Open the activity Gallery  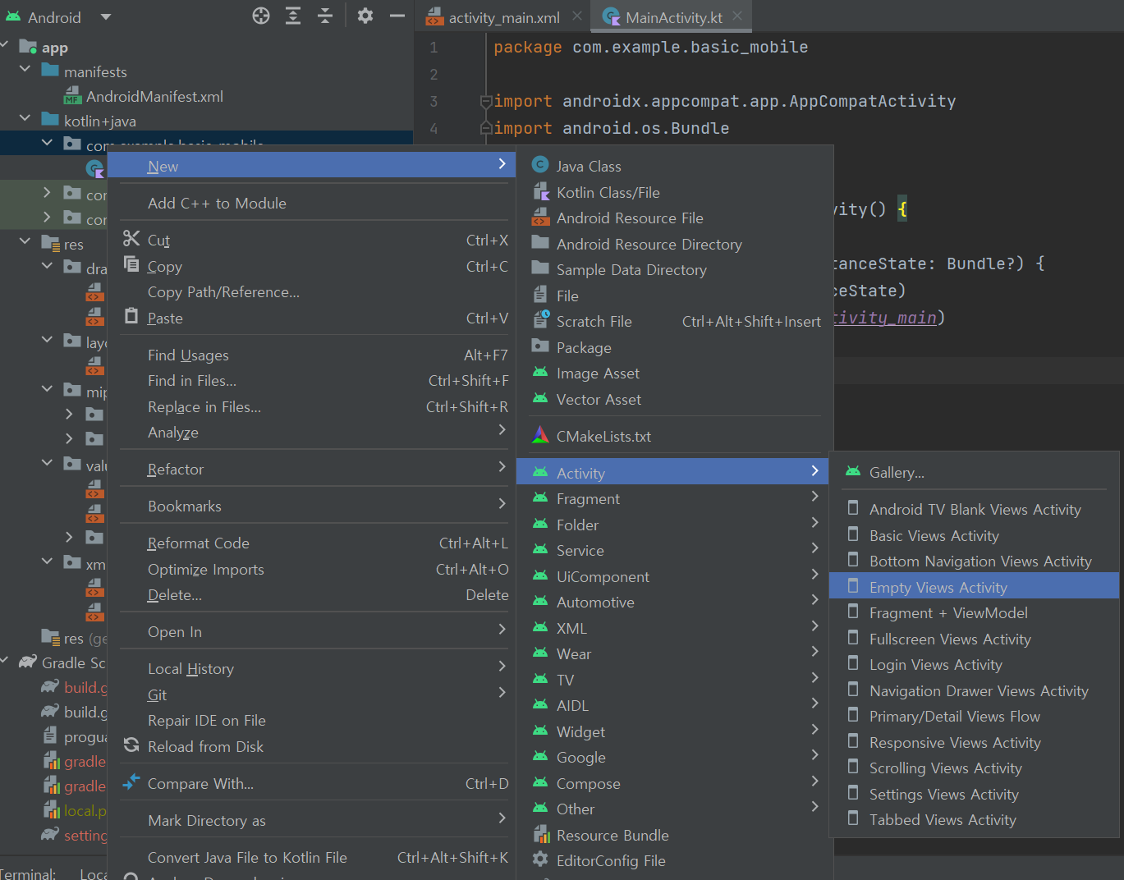975,472
